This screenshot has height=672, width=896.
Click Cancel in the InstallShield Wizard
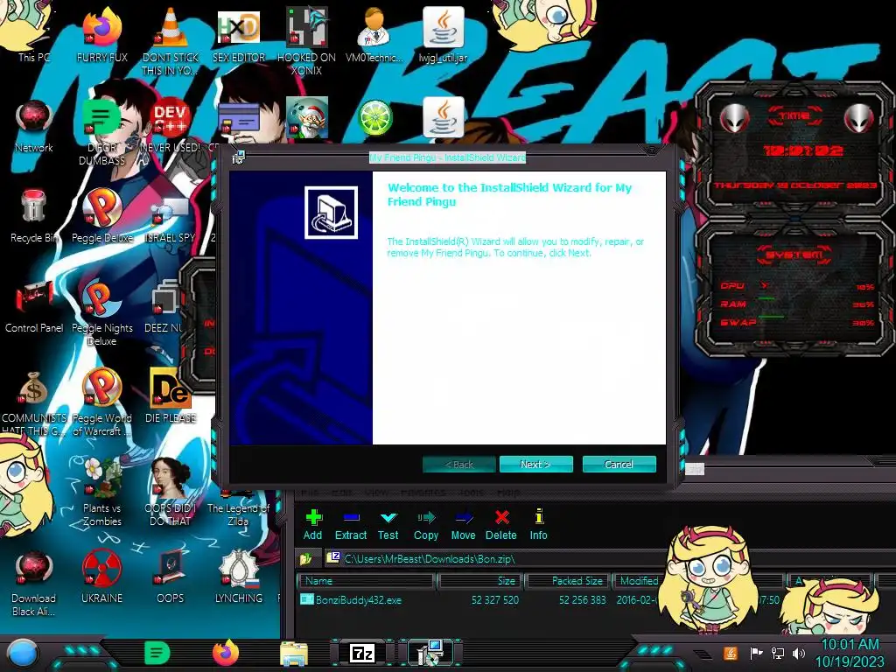coord(619,464)
